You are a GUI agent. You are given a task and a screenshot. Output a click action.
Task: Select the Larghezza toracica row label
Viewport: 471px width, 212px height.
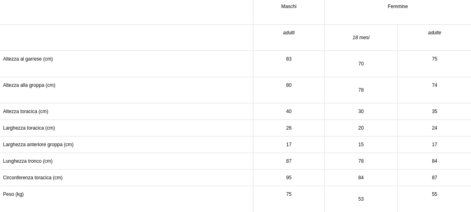tap(29, 128)
